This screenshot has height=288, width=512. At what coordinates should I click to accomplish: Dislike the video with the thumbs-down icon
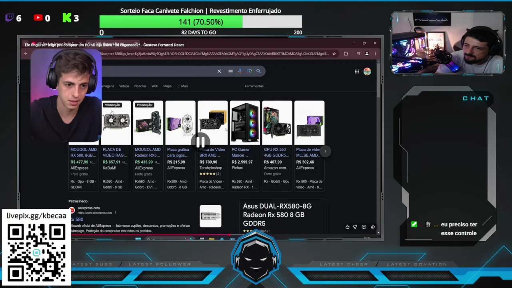click(x=355, y=227)
